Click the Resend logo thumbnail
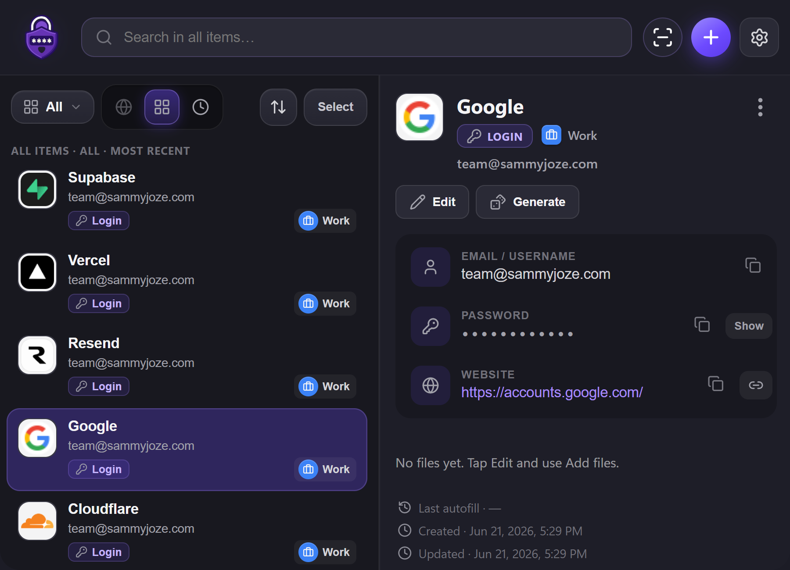 tap(37, 355)
